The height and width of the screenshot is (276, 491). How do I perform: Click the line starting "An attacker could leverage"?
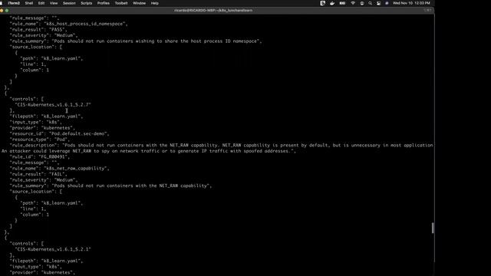(148, 151)
